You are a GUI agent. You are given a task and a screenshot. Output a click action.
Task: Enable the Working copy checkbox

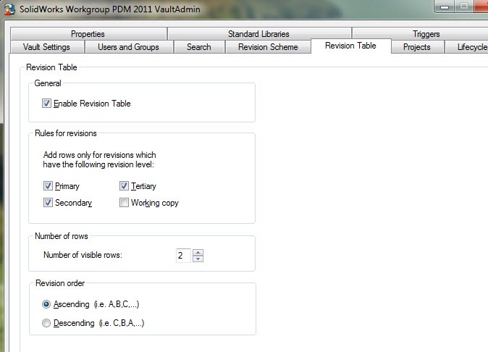tap(124, 203)
